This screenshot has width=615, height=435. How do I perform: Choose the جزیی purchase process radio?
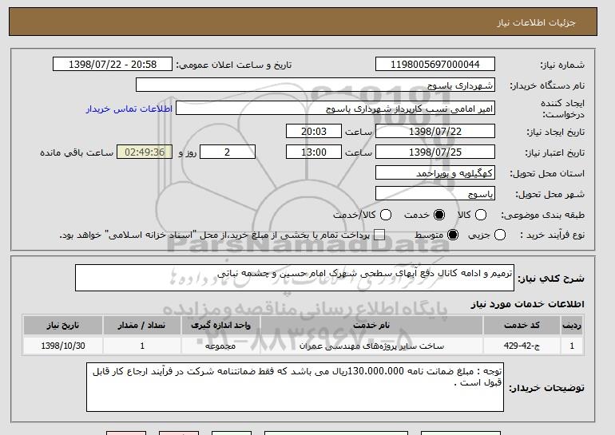coord(500,235)
